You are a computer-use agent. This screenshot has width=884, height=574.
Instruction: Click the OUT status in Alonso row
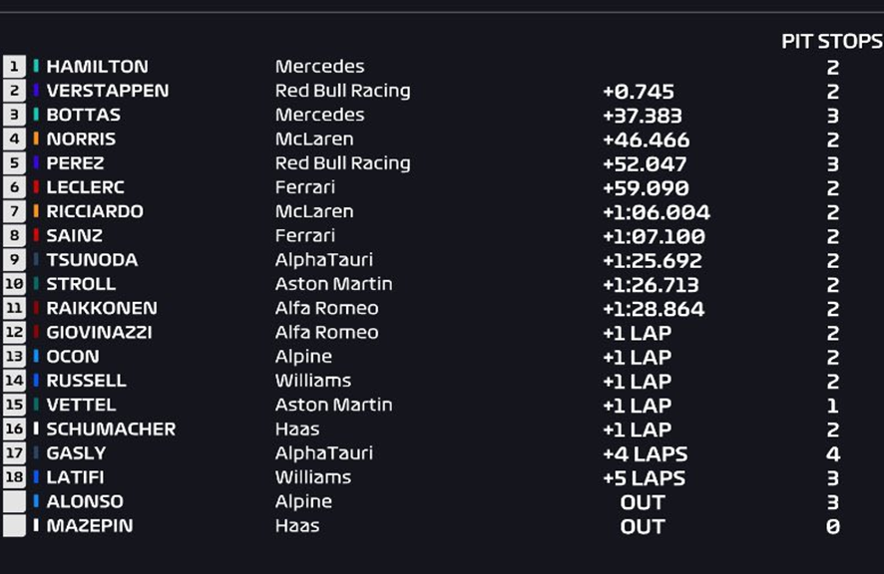643,502
